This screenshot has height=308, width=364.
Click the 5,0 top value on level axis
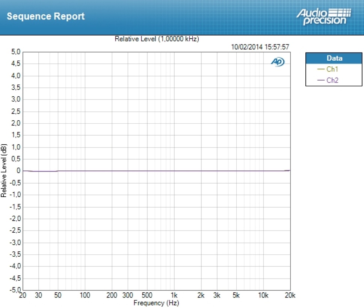point(16,52)
